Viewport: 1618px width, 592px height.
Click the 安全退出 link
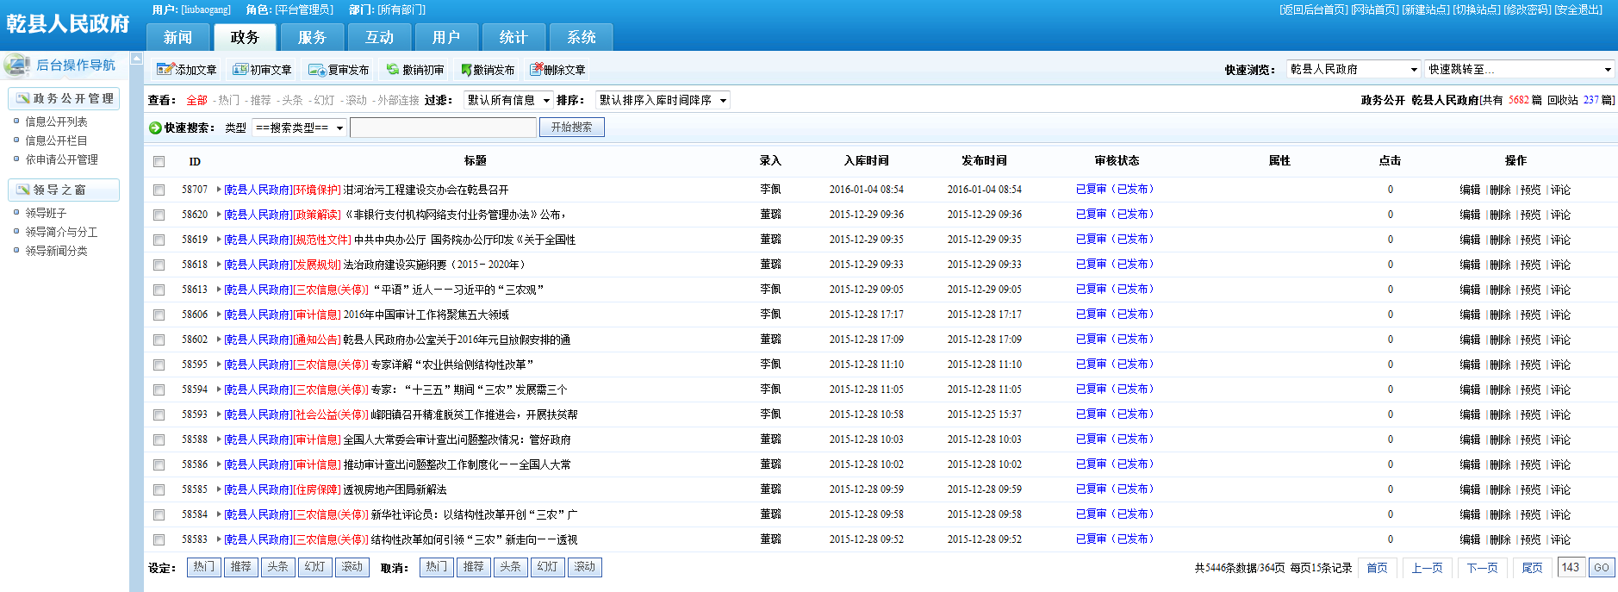tap(1578, 9)
